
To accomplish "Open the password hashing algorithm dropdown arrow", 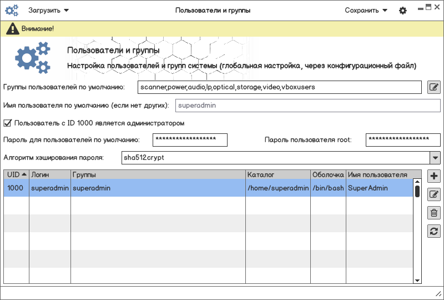I will tap(435, 158).
